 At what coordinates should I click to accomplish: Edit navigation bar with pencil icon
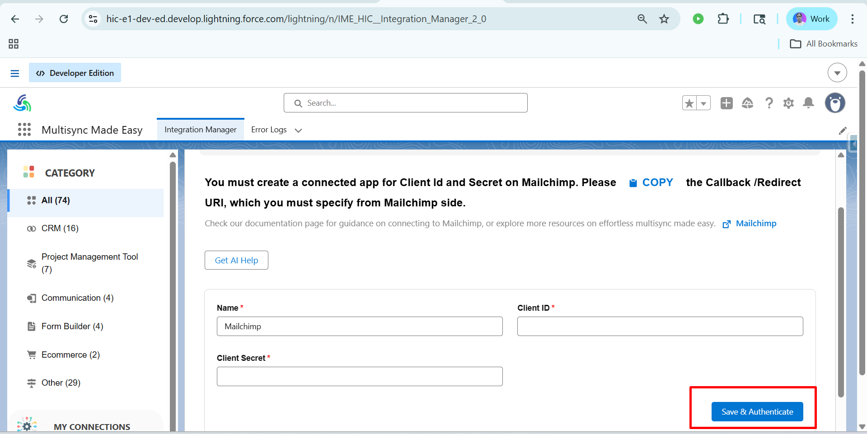[843, 131]
